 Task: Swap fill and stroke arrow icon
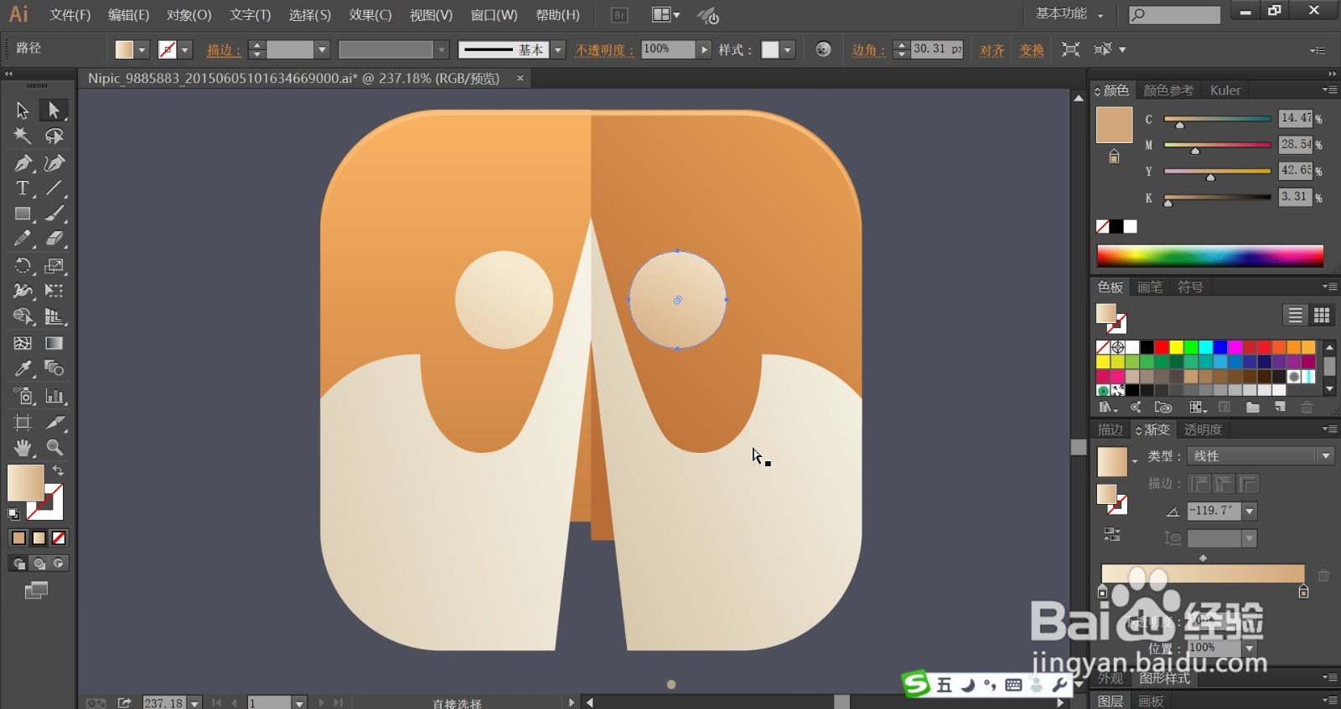pyautogui.click(x=58, y=471)
